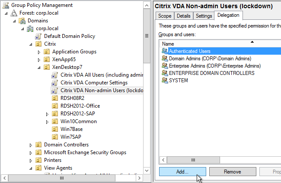This screenshot has height=183, width=281.
Task: Click the RDSH08R2 OU icon
Action: 55,98
